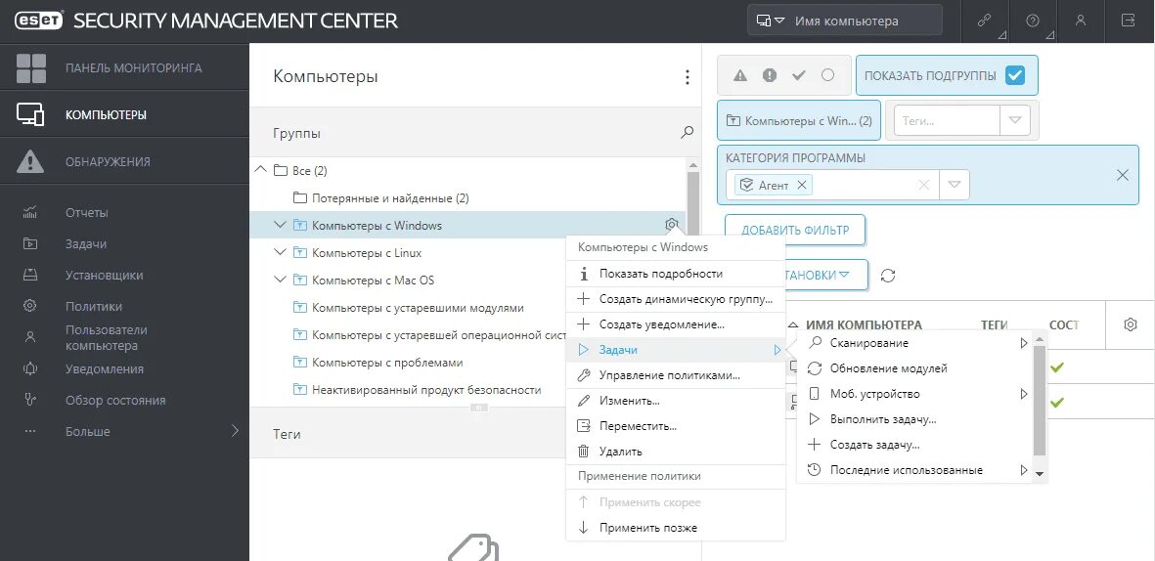Click the Добавить фильтр button
Viewport: 1155px width, 561px height.
[794, 231]
